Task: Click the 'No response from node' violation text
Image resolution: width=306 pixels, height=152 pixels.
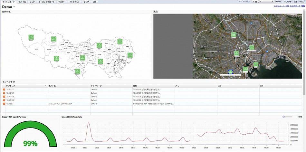Action: click(x=154, y=104)
